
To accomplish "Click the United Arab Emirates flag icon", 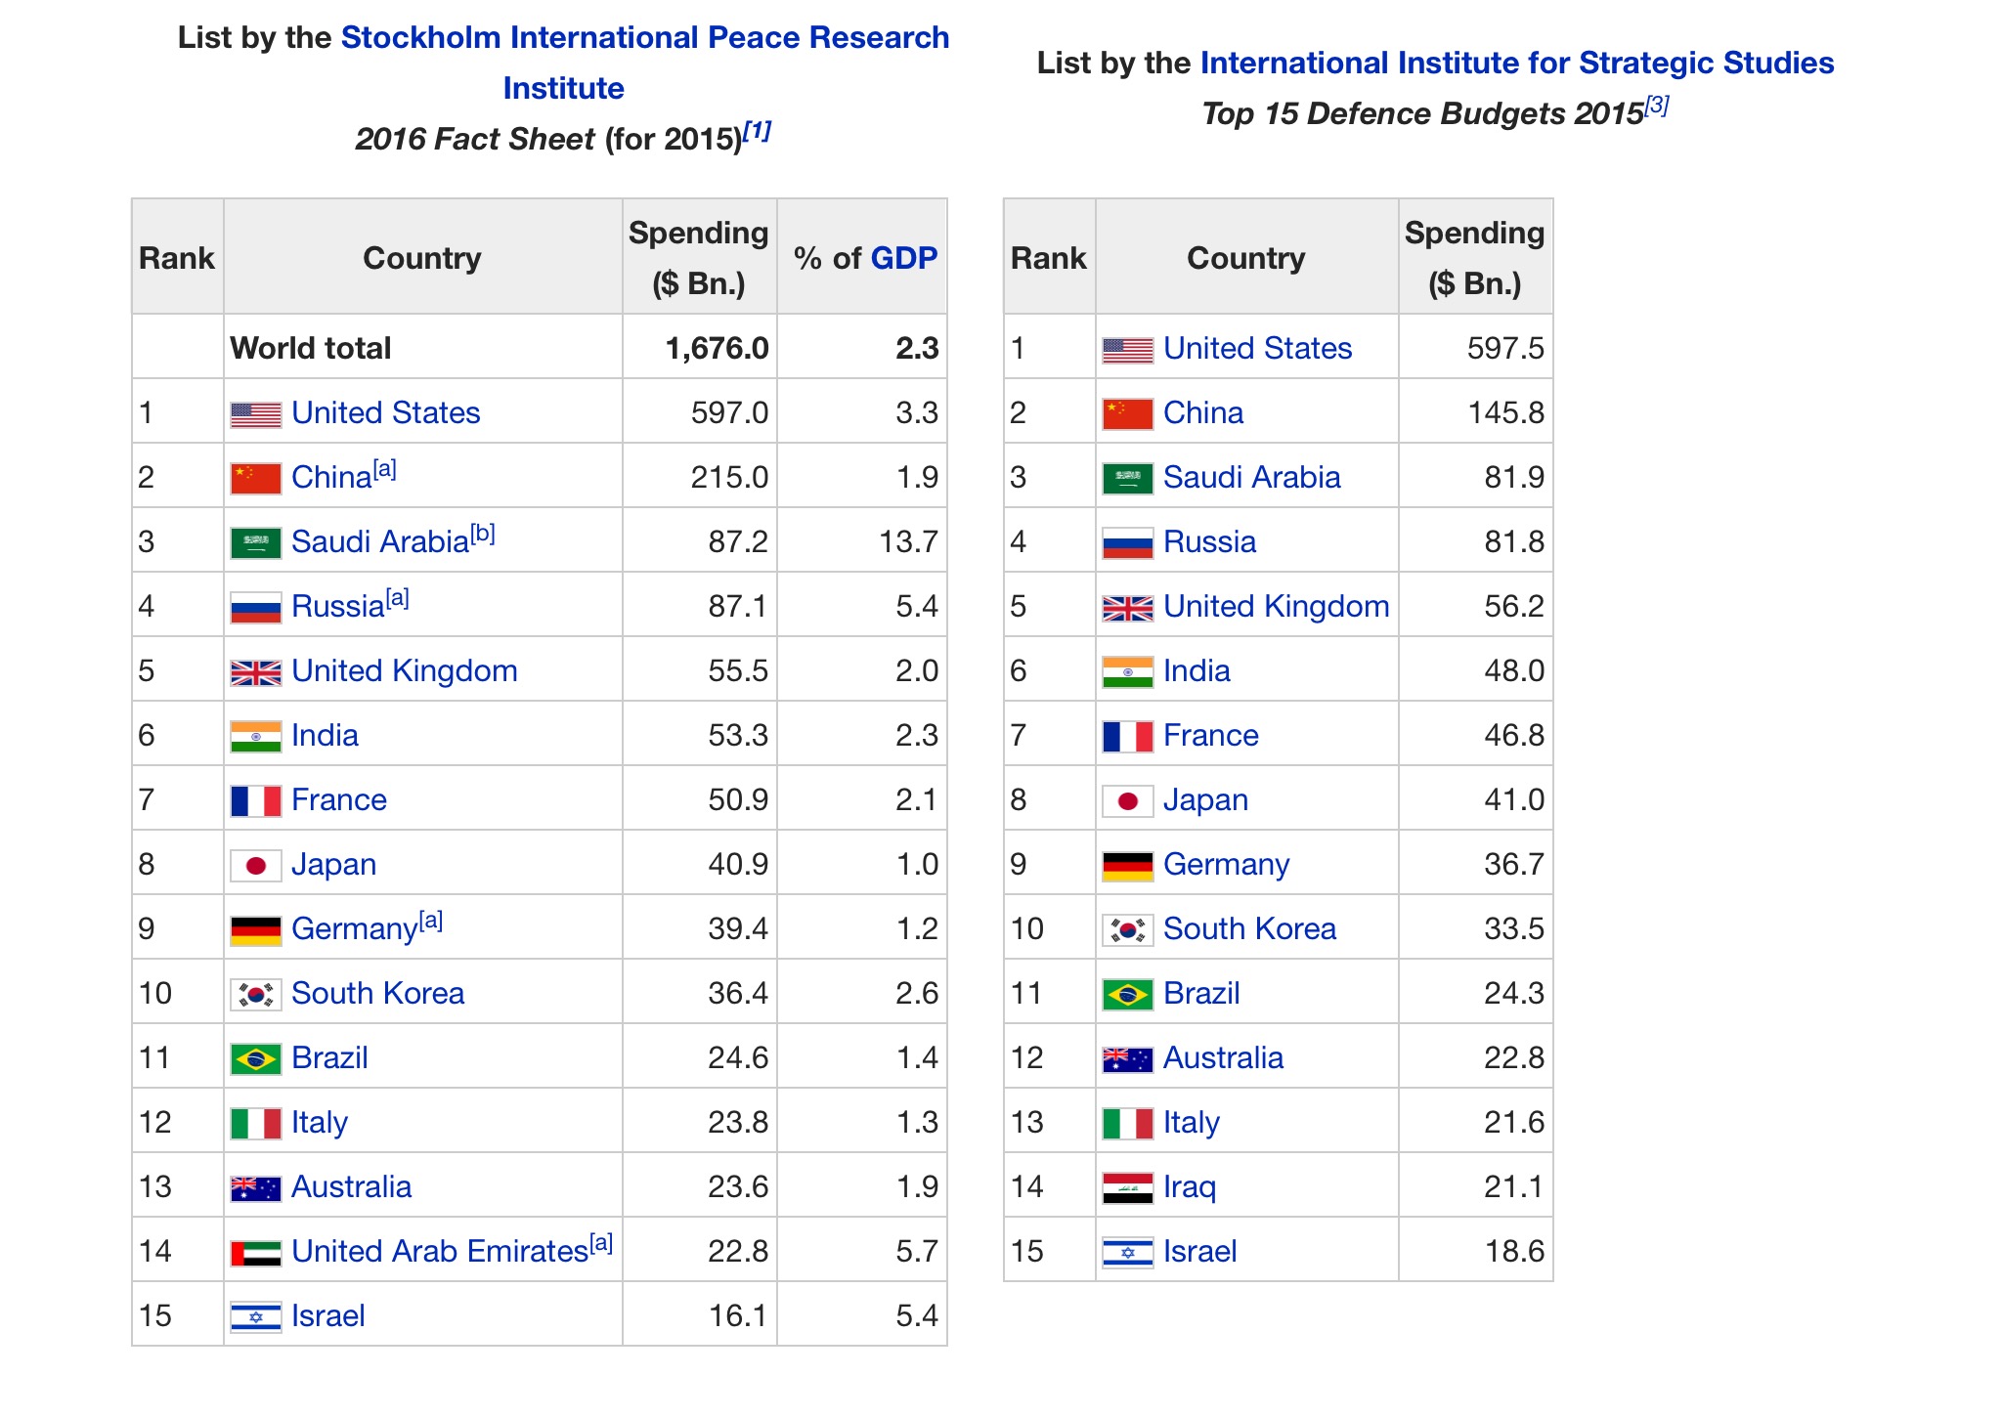I will 256,1253.
